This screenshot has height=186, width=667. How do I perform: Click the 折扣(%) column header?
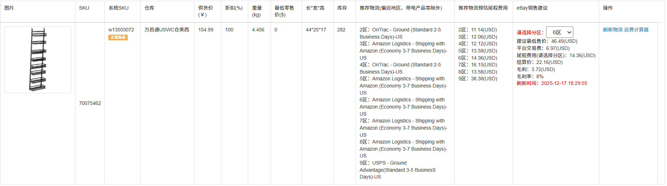[234, 8]
